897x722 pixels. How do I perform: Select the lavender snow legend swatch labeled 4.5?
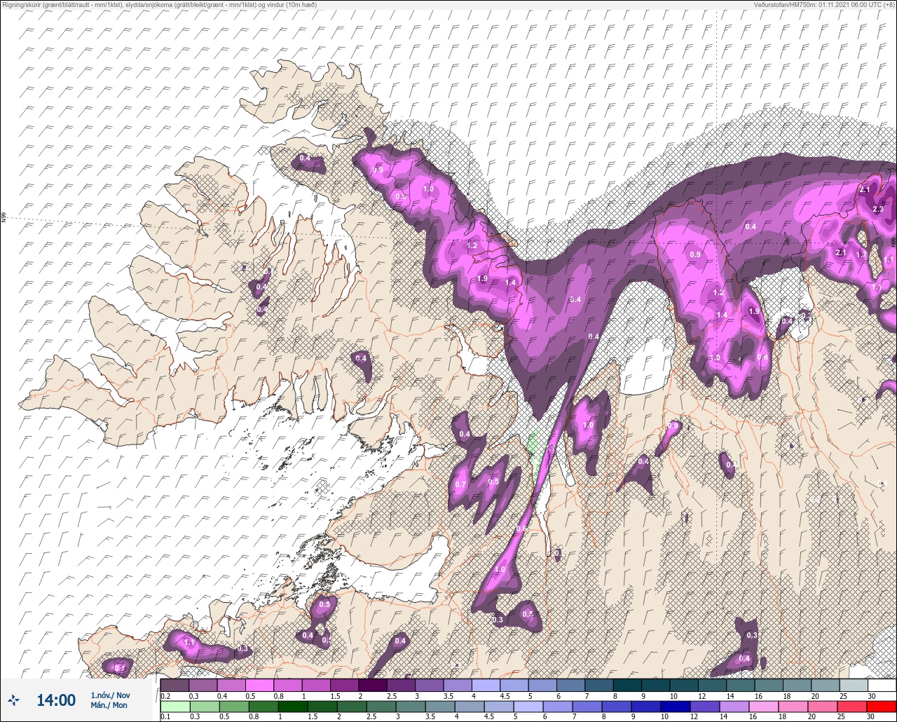tap(514, 685)
